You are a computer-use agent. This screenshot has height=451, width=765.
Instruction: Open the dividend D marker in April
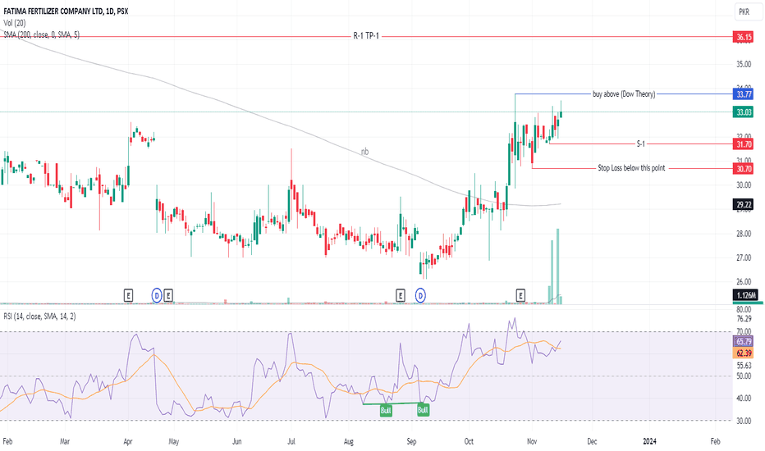(x=157, y=295)
